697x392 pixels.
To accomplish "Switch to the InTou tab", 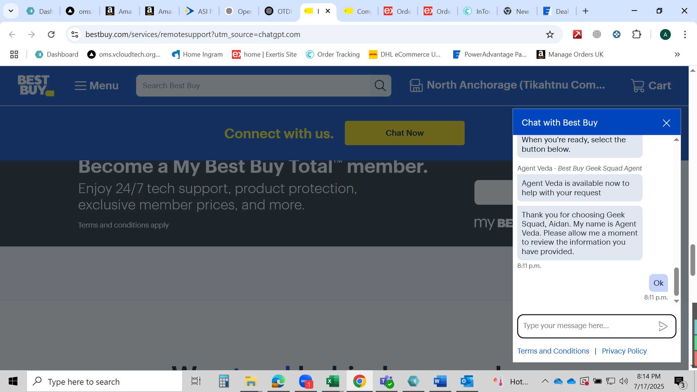I will pyautogui.click(x=477, y=11).
